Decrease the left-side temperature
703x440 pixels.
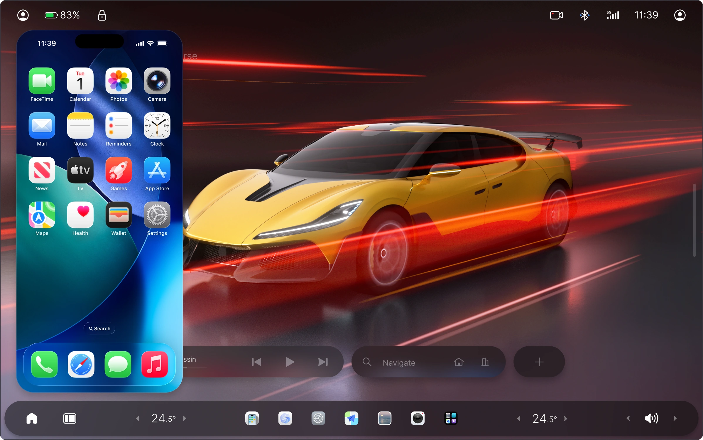click(x=138, y=418)
